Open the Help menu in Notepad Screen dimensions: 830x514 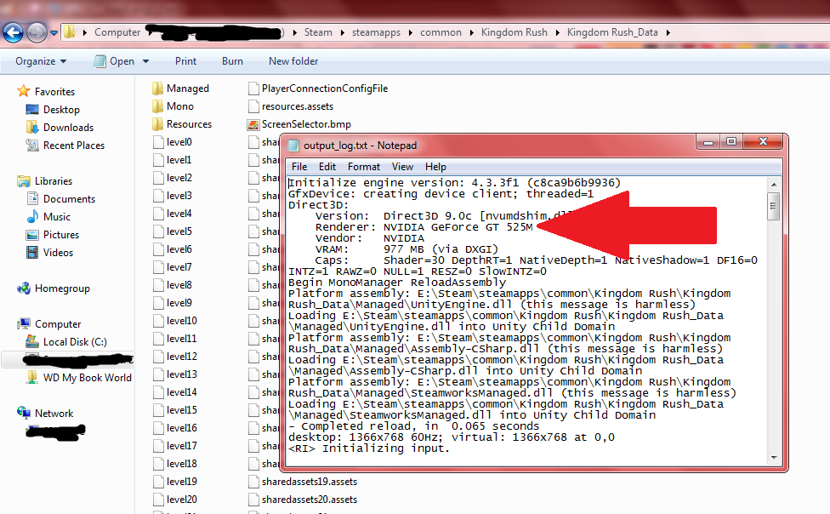[435, 167]
